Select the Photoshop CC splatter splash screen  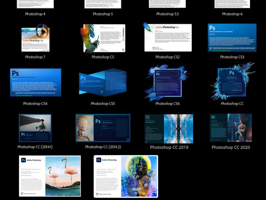(x=232, y=81)
